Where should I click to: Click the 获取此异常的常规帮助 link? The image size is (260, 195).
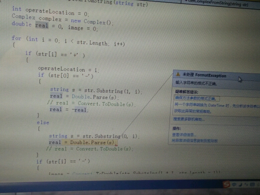coord(192,111)
